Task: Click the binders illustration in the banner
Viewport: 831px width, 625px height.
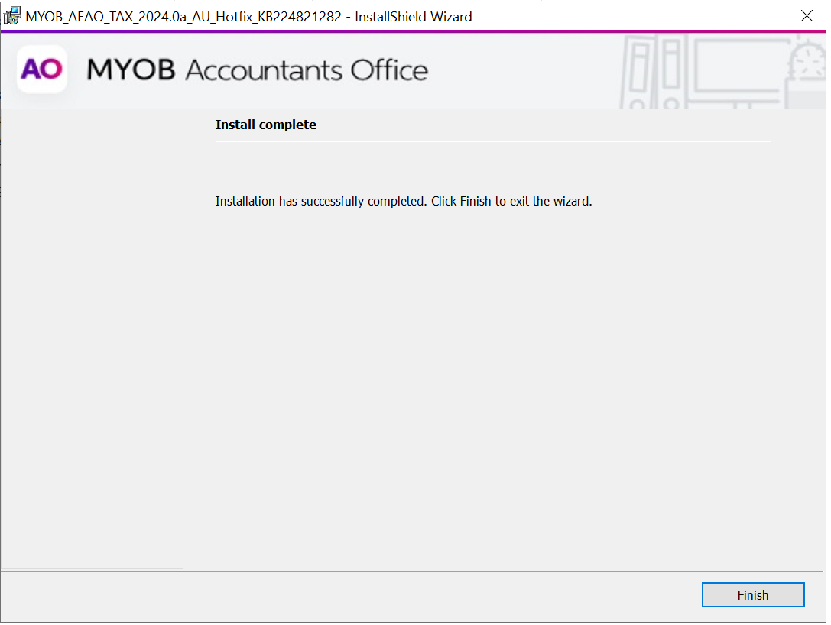Action: [648, 73]
